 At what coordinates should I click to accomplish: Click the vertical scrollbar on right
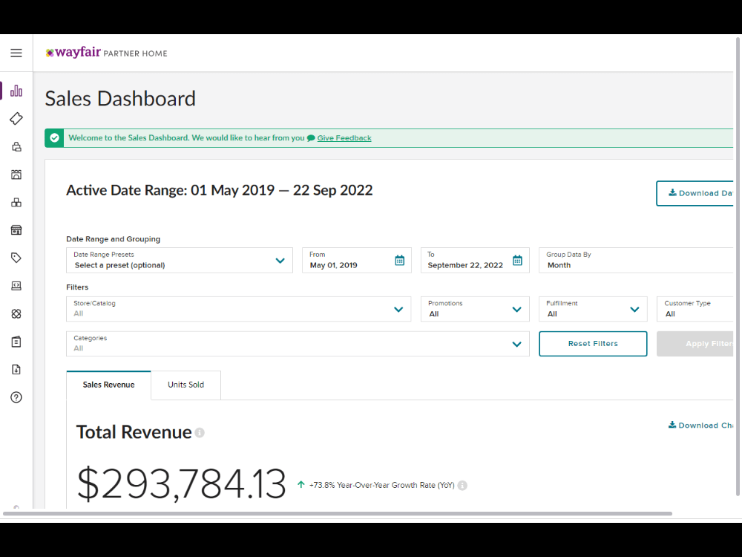(738, 267)
